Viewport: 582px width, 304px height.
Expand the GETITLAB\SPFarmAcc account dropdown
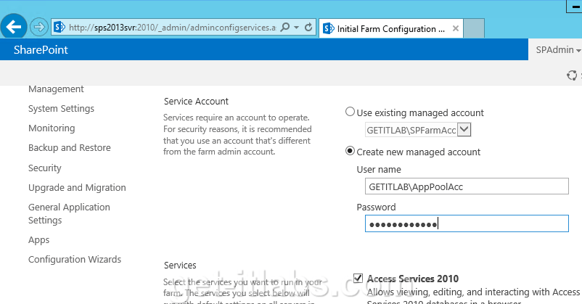464,130
